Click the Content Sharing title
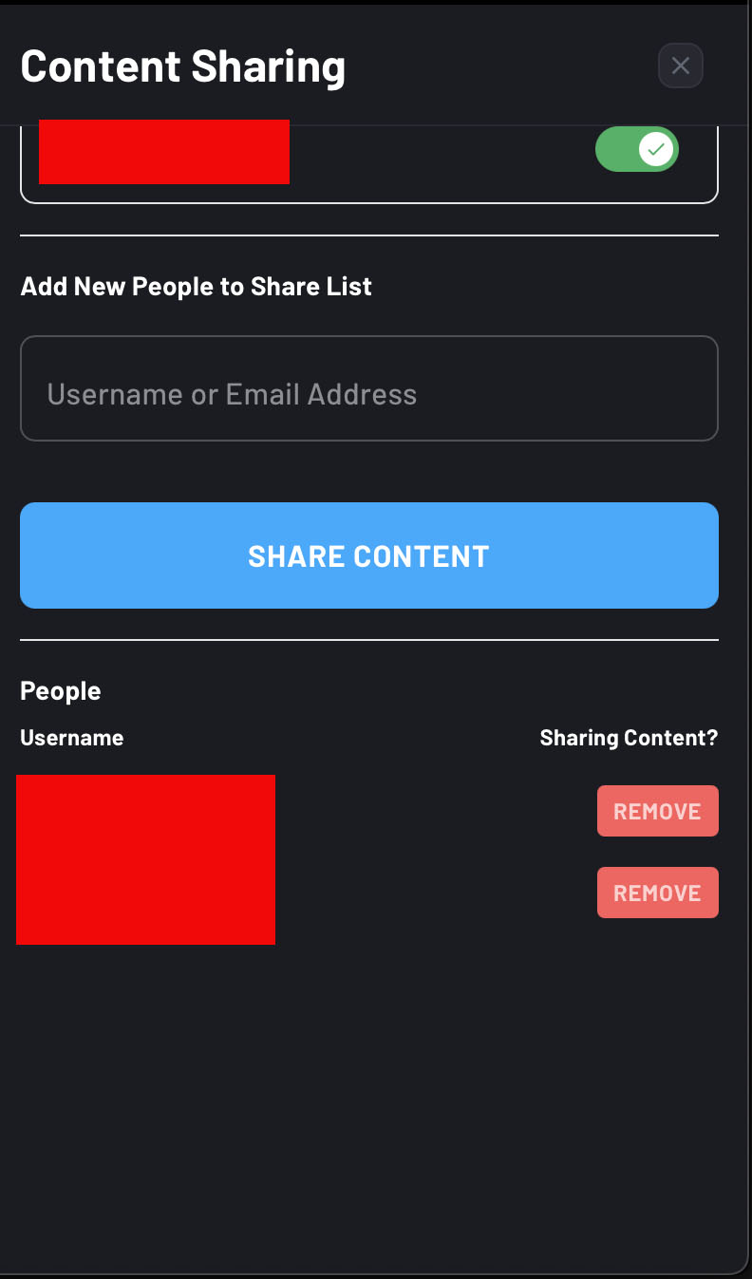The width and height of the screenshot is (752, 1279). pyautogui.click(x=183, y=66)
